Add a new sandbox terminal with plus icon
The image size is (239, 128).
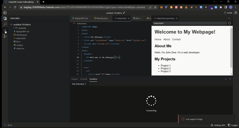click(x=225, y=79)
